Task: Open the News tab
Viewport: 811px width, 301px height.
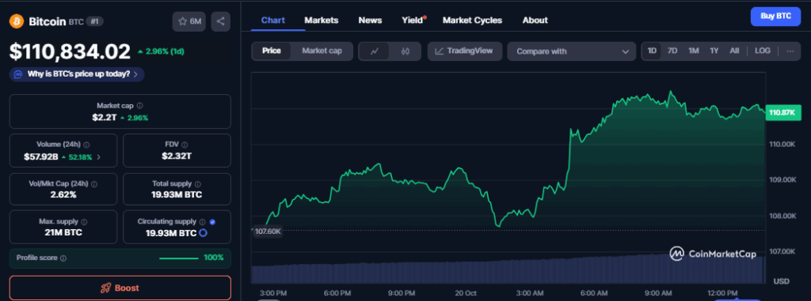Action: click(371, 20)
